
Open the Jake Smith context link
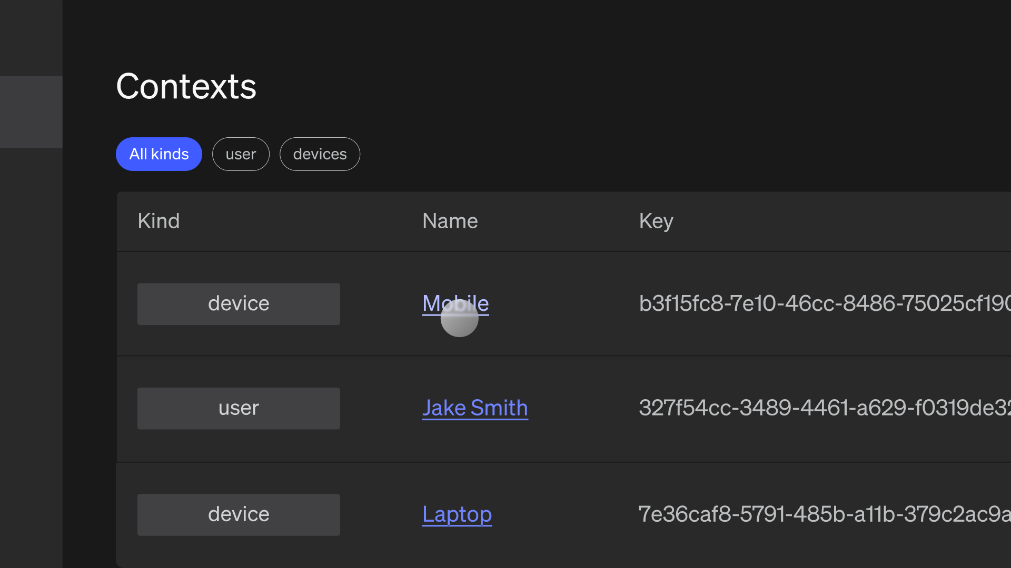[x=474, y=408]
